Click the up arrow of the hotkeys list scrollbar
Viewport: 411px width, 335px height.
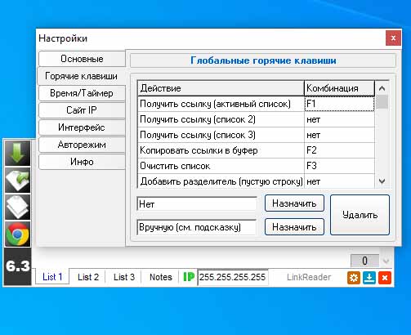click(x=382, y=88)
